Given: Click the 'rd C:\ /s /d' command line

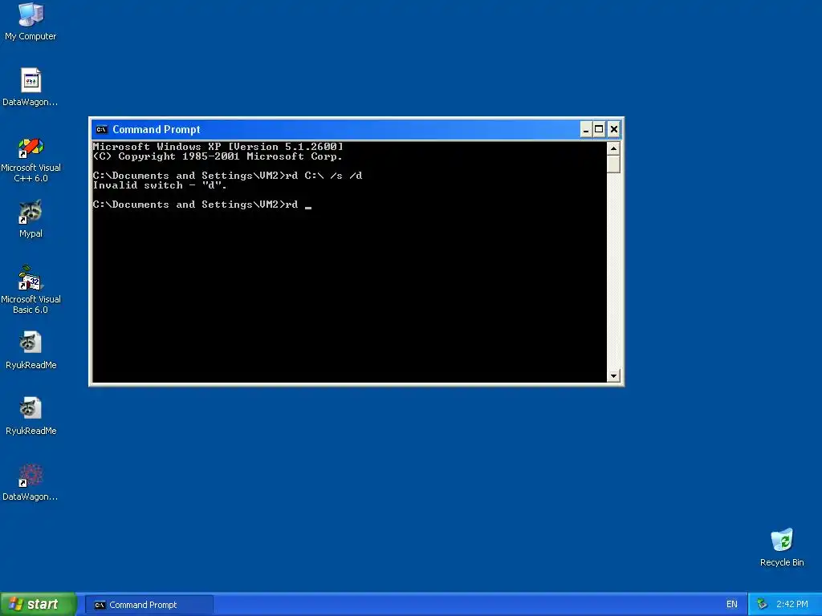Looking at the screenshot, I should click(x=227, y=176).
